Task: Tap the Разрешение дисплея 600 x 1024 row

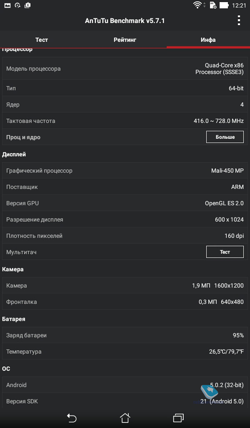Action: [x=125, y=219]
